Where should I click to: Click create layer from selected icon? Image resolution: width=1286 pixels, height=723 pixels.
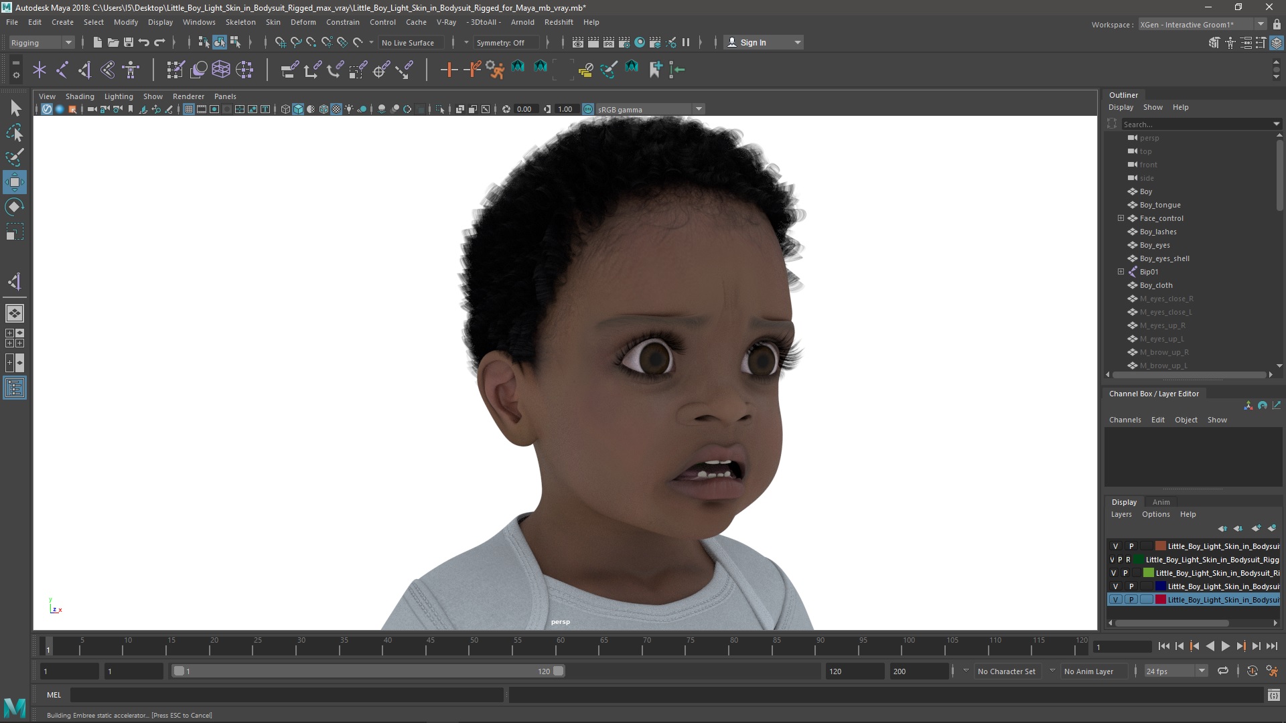(1272, 528)
